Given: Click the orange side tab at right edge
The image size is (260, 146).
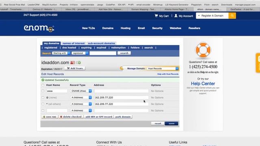Looking at the screenshot, I should tap(258, 63).
